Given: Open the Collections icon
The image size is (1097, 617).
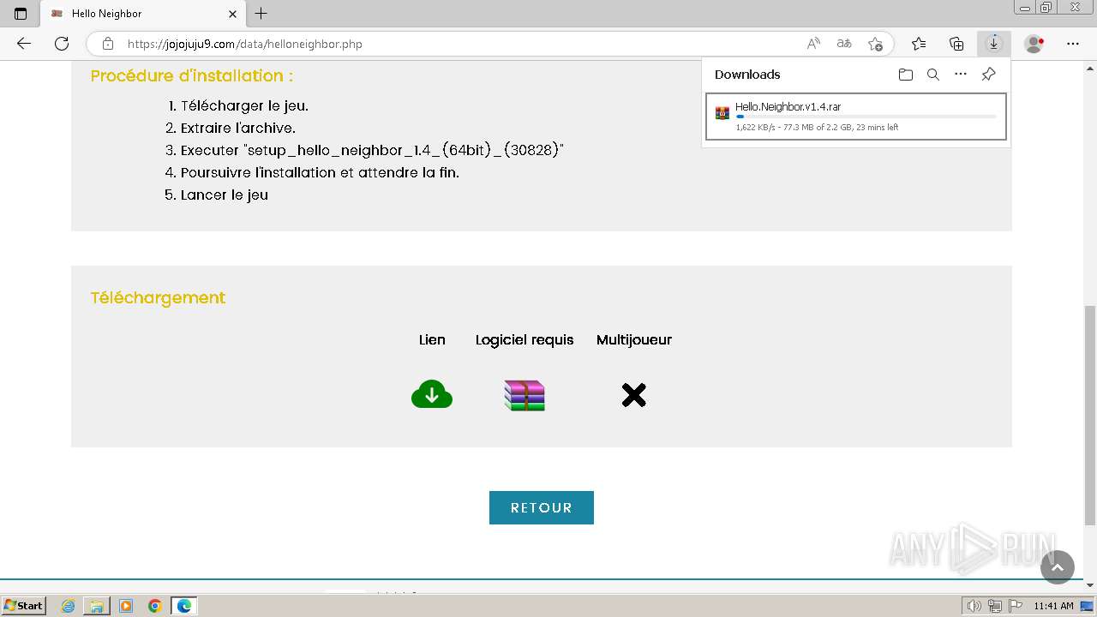Looking at the screenshot, I should [956, 43].
